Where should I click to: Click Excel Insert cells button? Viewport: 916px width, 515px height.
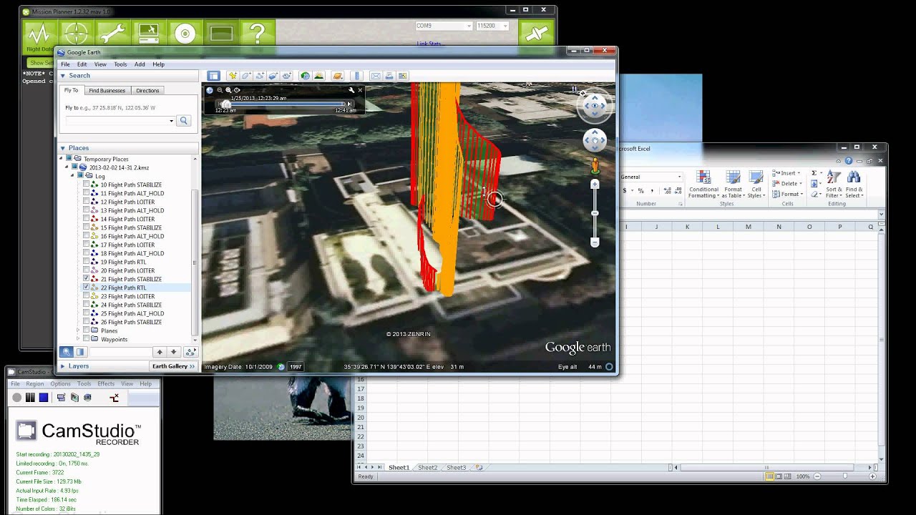pos(786,173)
